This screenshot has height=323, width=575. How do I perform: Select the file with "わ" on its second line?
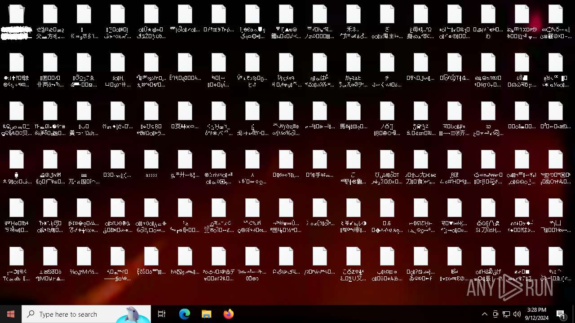(x=488, y=22)
